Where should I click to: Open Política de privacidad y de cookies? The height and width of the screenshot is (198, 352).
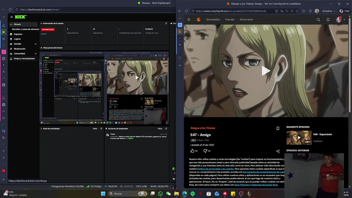215,169
